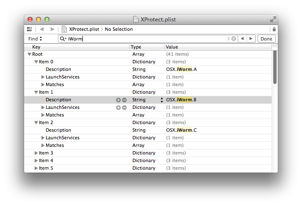
Task: Add a row after Item 1 Description
Action: coord(118,100)
